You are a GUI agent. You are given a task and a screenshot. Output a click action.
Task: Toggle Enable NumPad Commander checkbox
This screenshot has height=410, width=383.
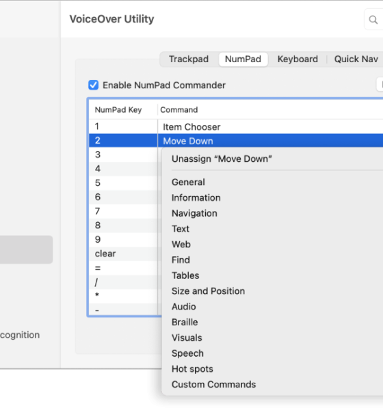coord(94,85)
